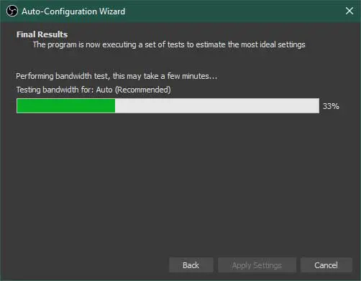Cancel the bandwidth test
This screenshot has width=361, height=281.
326,265
